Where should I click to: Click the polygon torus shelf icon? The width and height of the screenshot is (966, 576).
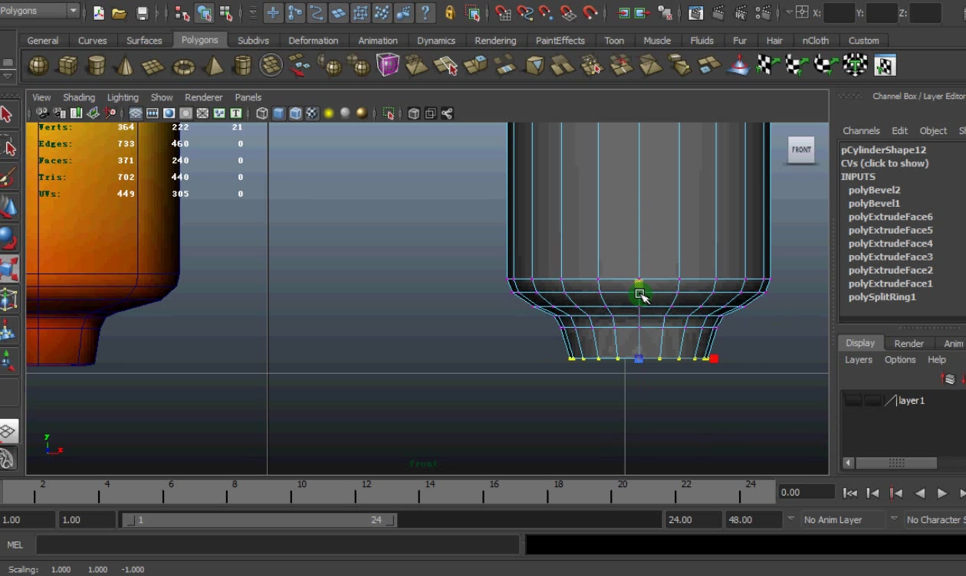[x=184, y=67]
